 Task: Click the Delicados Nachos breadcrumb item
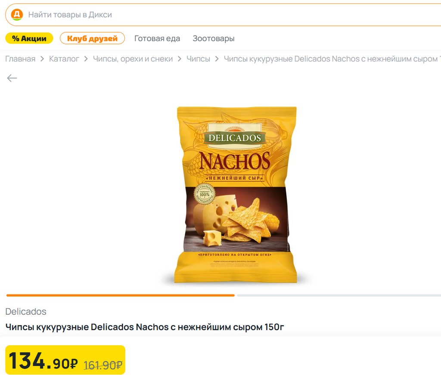coord(332,59)
